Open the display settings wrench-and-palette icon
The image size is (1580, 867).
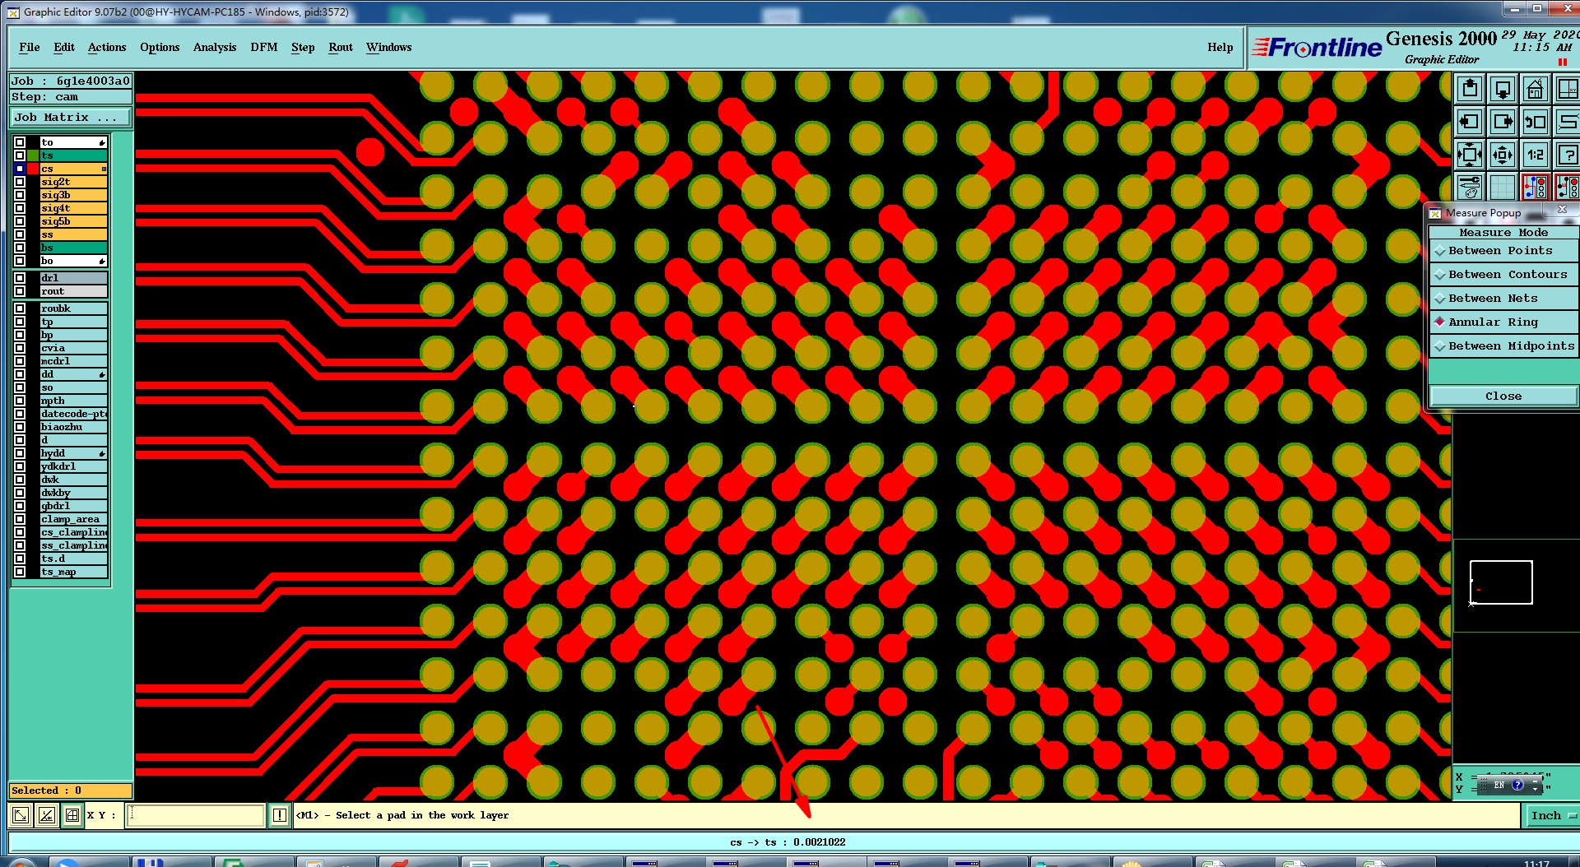(x=1470, y=187)
